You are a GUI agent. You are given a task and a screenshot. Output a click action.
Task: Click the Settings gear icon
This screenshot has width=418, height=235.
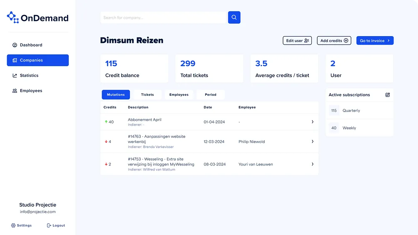click(13, 225)
